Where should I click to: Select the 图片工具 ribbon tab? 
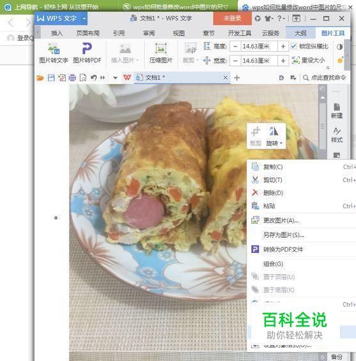point(333,33)
